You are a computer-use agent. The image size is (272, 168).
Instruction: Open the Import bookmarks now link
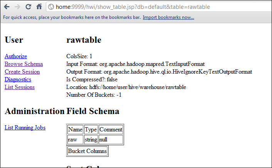(168, 17)
